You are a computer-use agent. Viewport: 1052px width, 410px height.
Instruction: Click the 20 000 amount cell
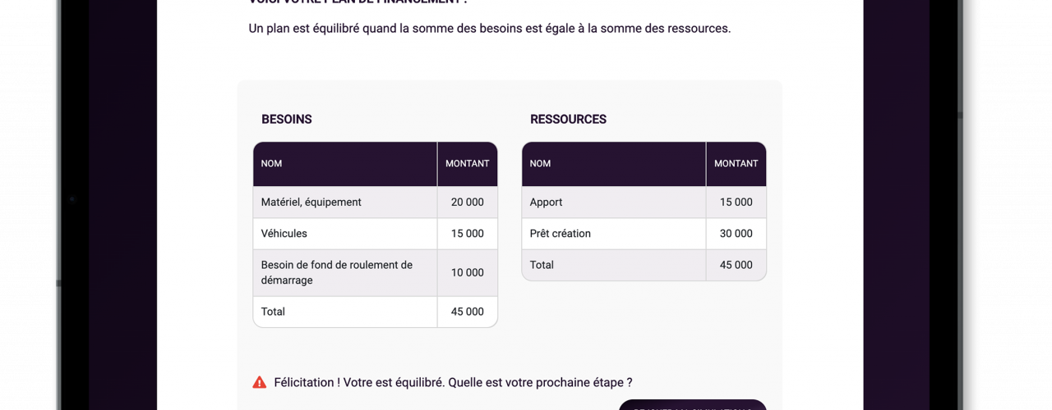coord(467,202)
